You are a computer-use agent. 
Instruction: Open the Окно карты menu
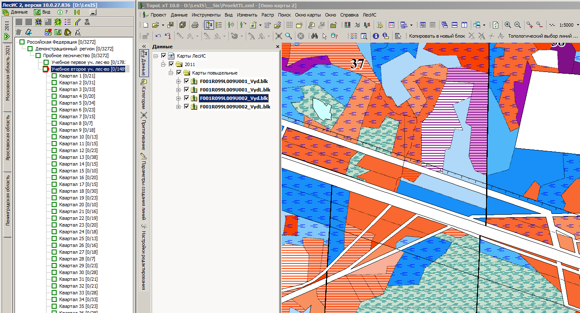[308, 15]
